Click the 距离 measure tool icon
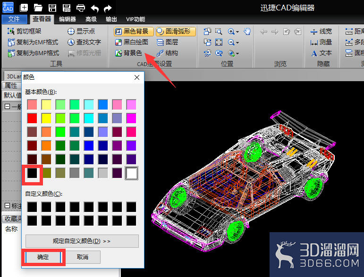 (x=349, y=31)
